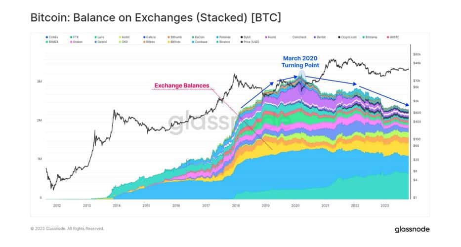461x247 pixels.
Task: Toggle the Price [USD] legend item
Action: 249,42
